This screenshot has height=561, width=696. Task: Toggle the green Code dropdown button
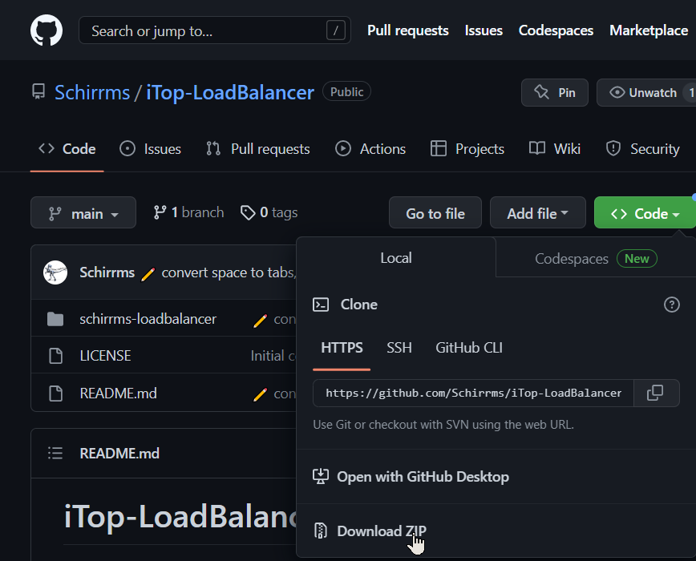click(645, 212)
